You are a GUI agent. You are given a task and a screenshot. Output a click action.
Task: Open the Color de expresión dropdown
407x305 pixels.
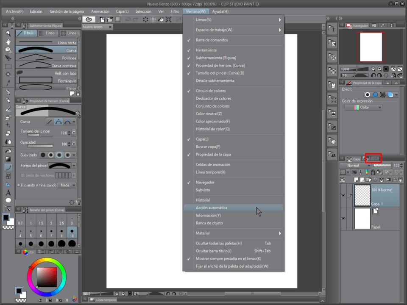point(363,107)
